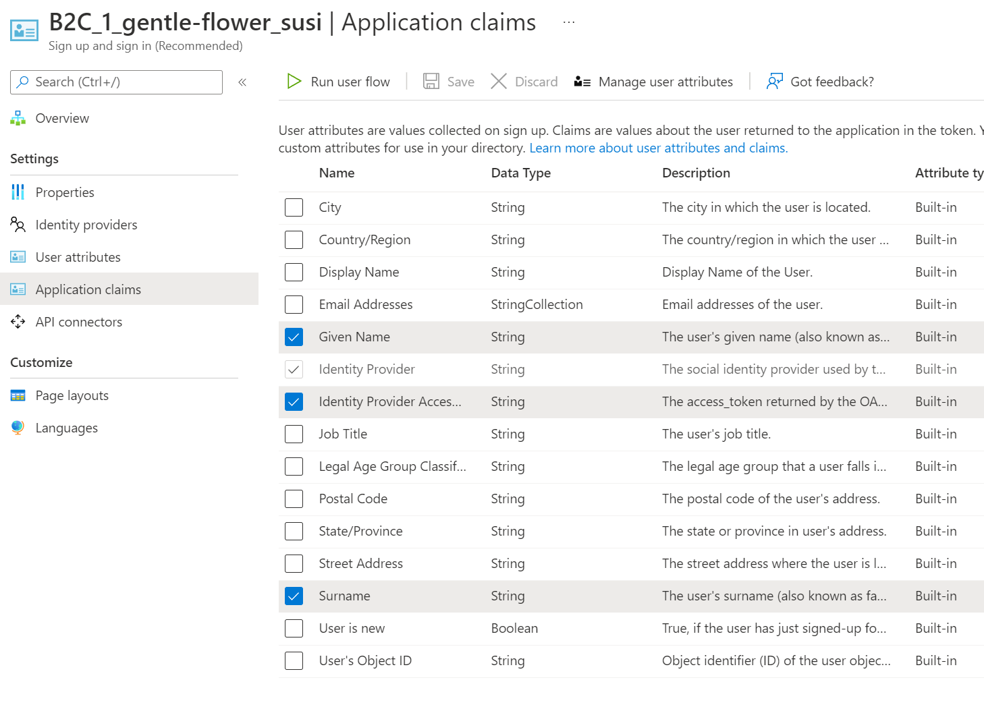This screenshot has height=709, width=984.
Task: Collapse the sidebar with the double chevron
Action: pos(242,82)
